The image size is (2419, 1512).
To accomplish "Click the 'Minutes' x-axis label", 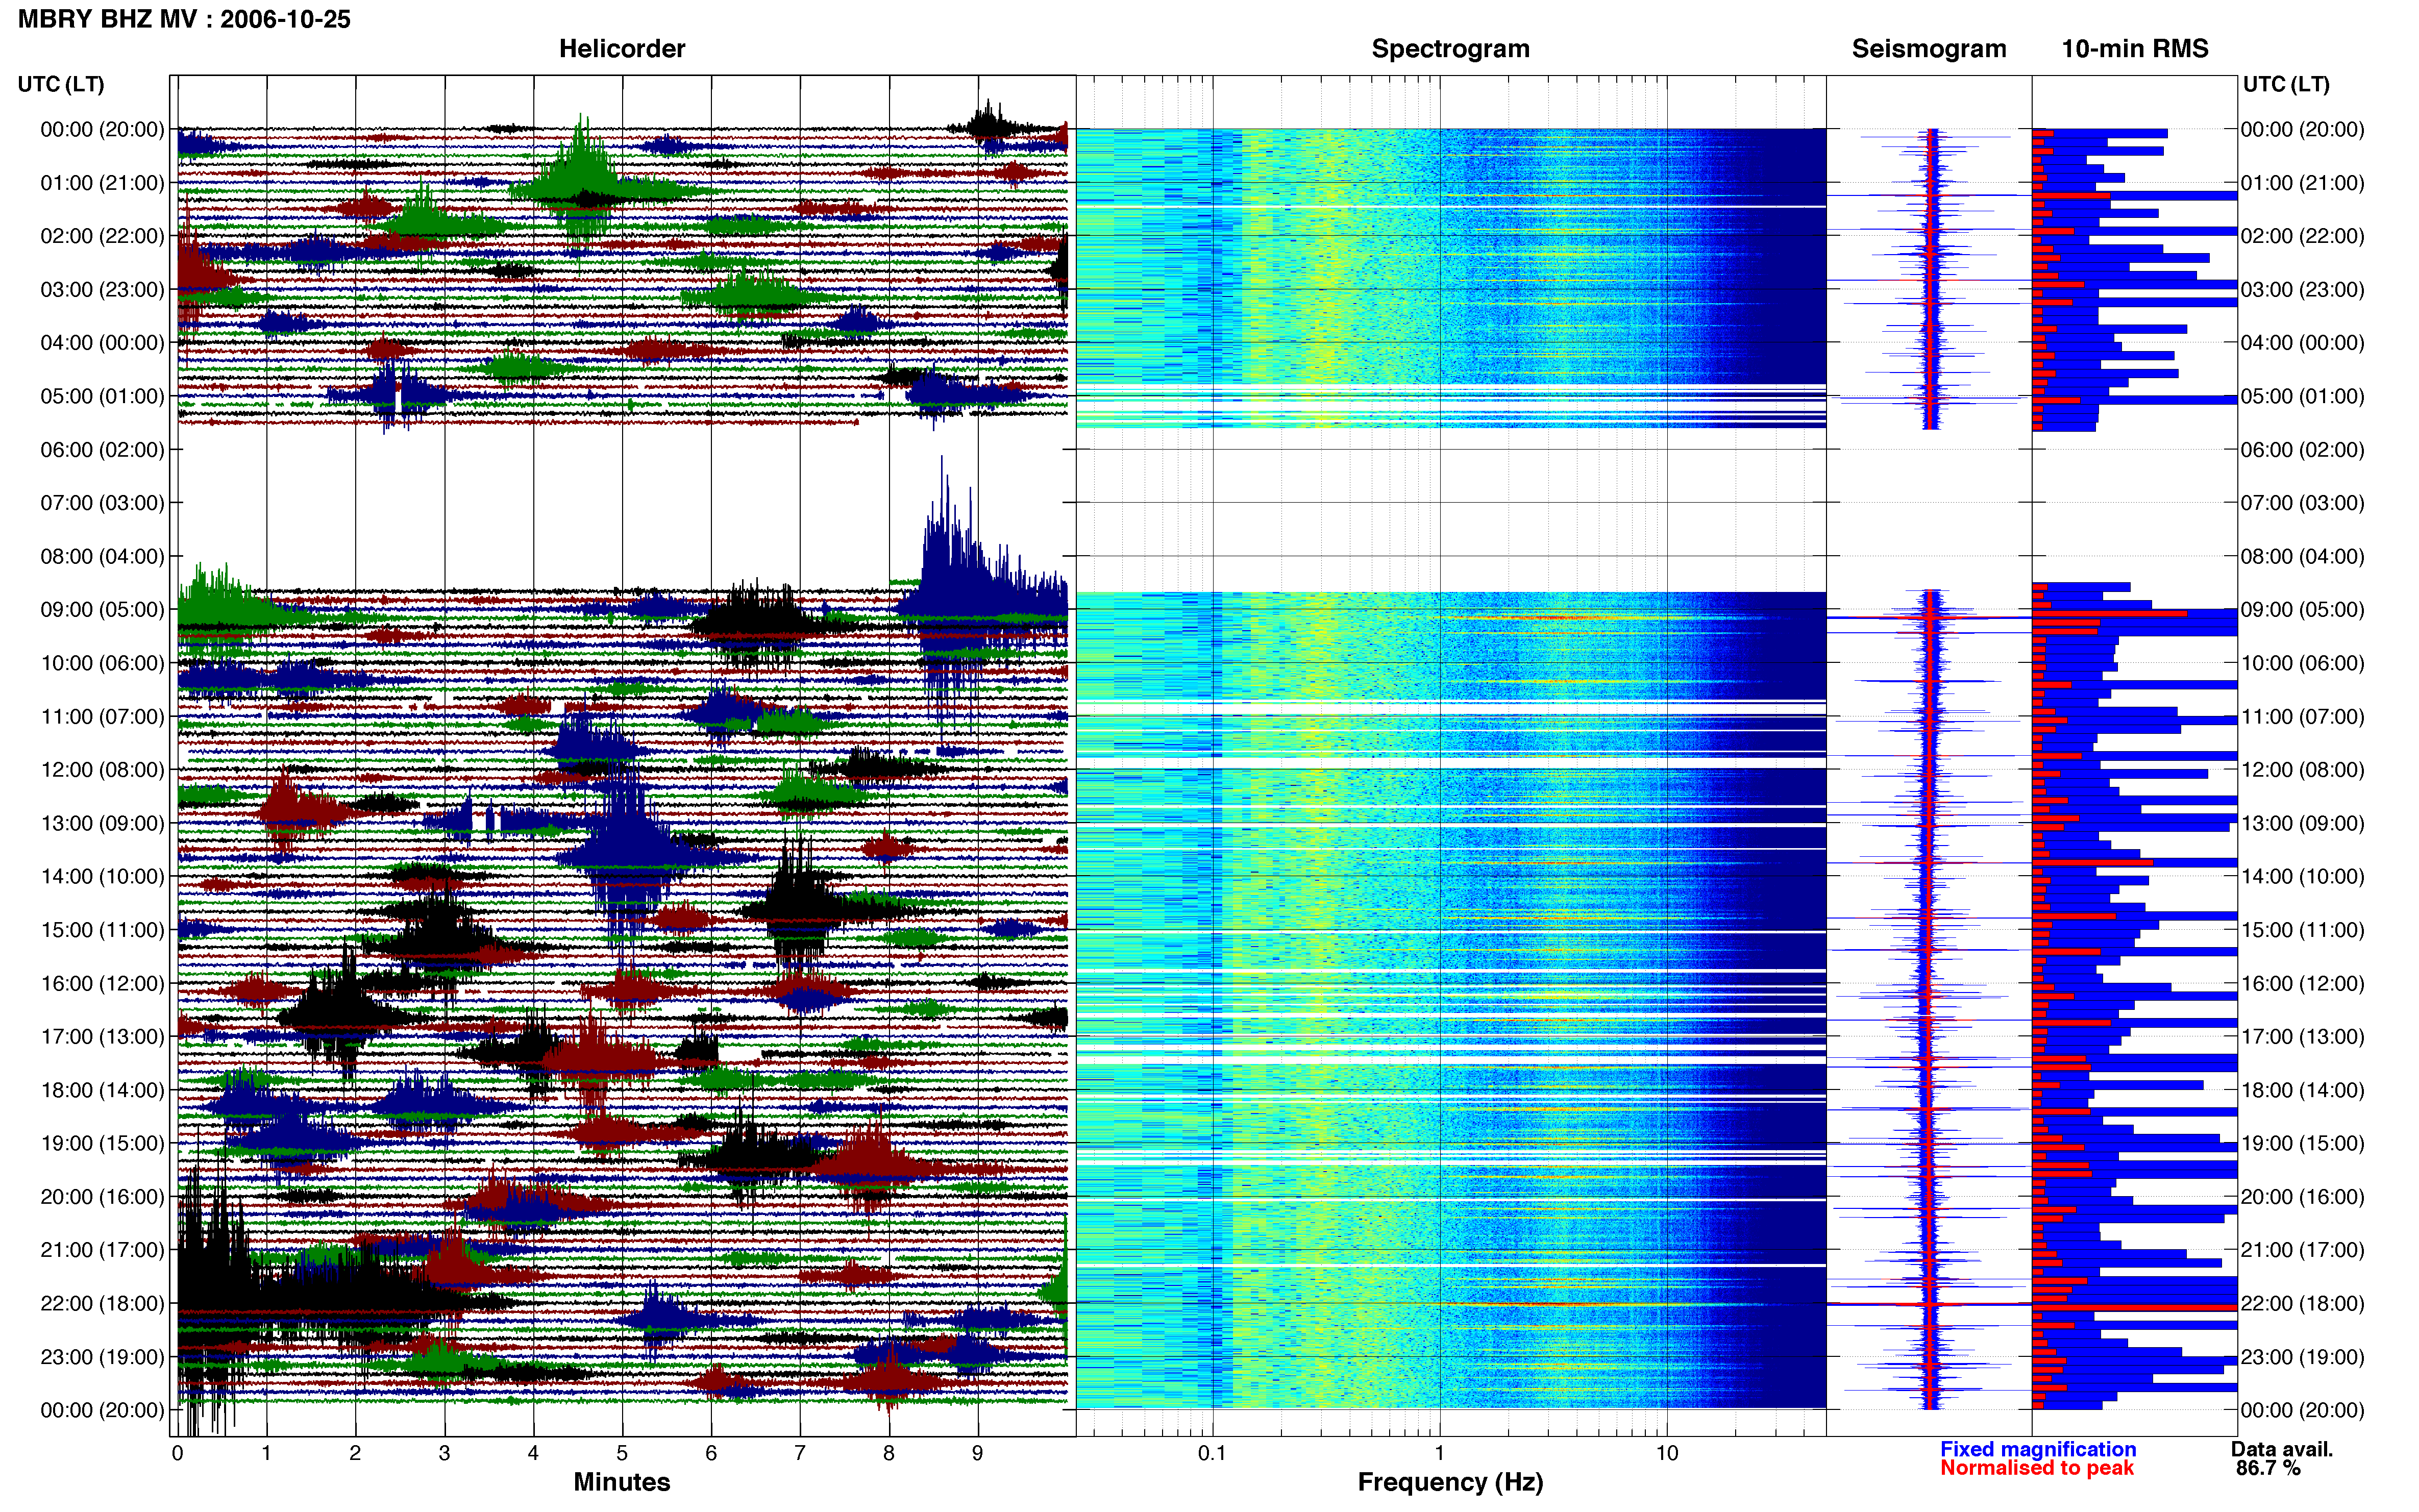I will pyautogui.click(x=622, y=1482).
